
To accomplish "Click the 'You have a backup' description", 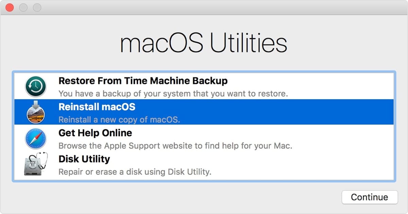I will 173,93.
